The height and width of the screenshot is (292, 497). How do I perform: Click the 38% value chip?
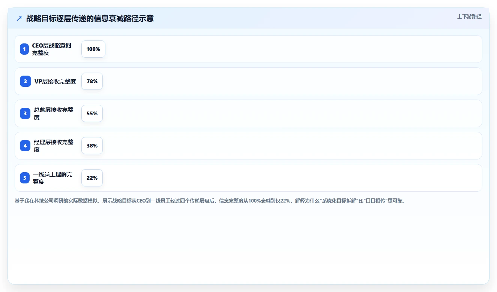click(x=92, y=146)
